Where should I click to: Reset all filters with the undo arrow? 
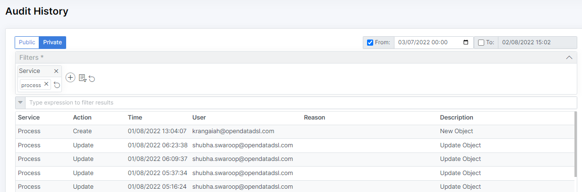[92, 79]
